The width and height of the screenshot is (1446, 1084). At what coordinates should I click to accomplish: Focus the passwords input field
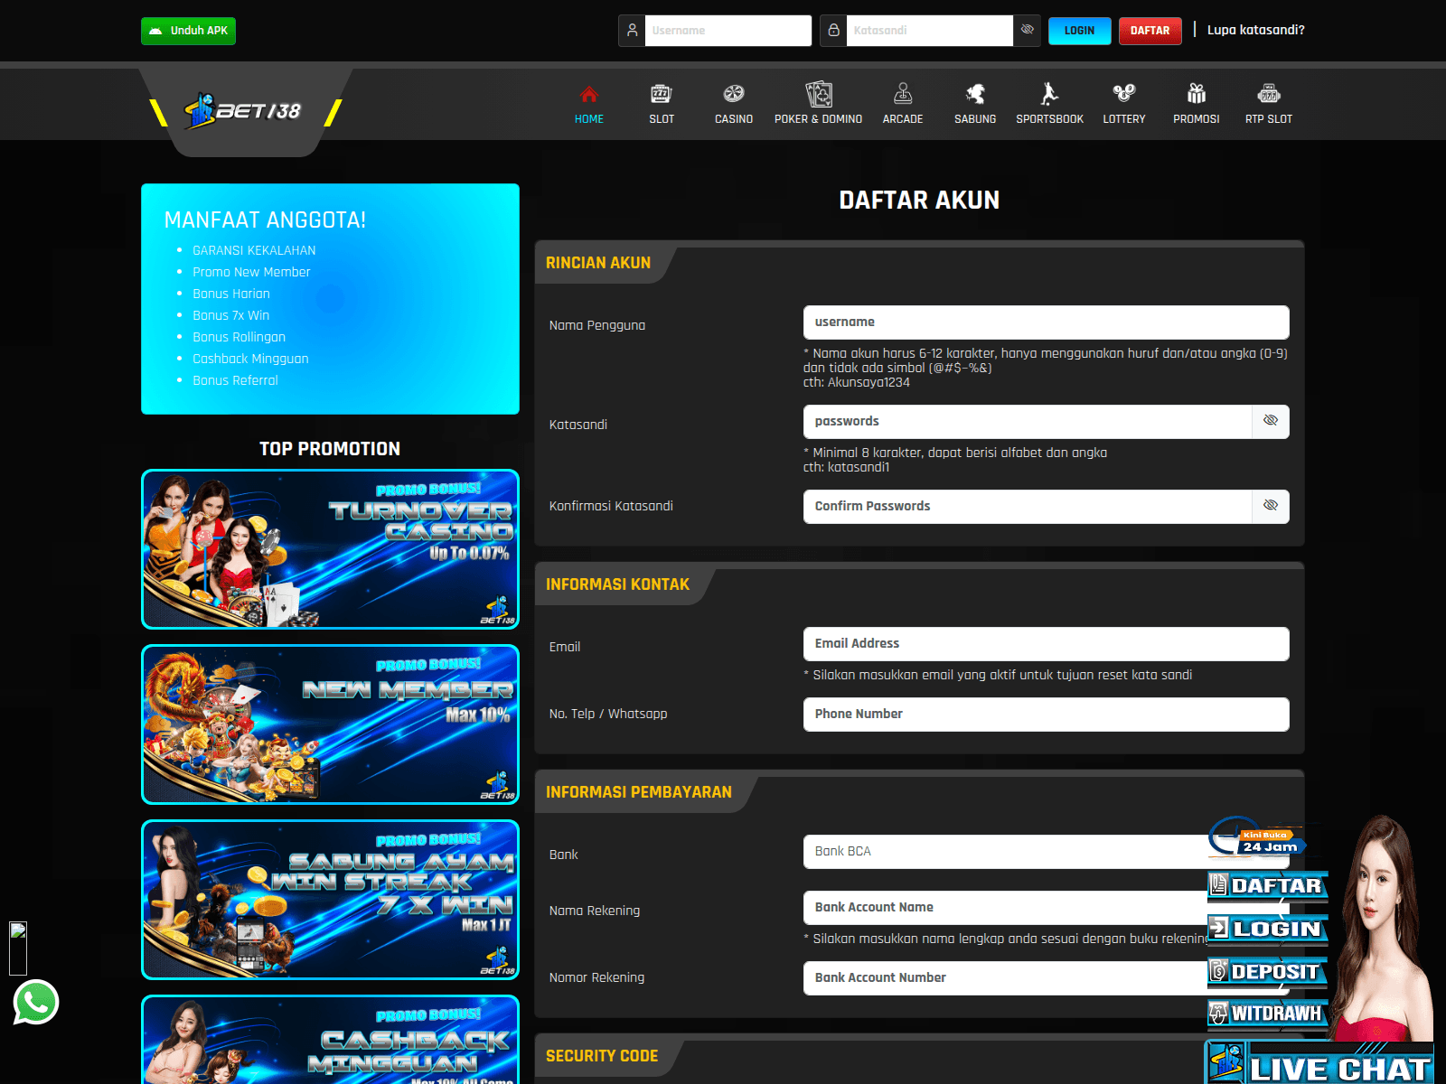(x=1028, y=421)
